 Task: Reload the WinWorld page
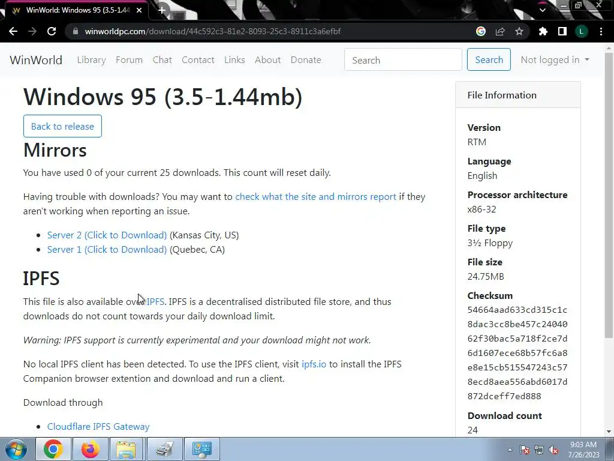coord(52,31)
